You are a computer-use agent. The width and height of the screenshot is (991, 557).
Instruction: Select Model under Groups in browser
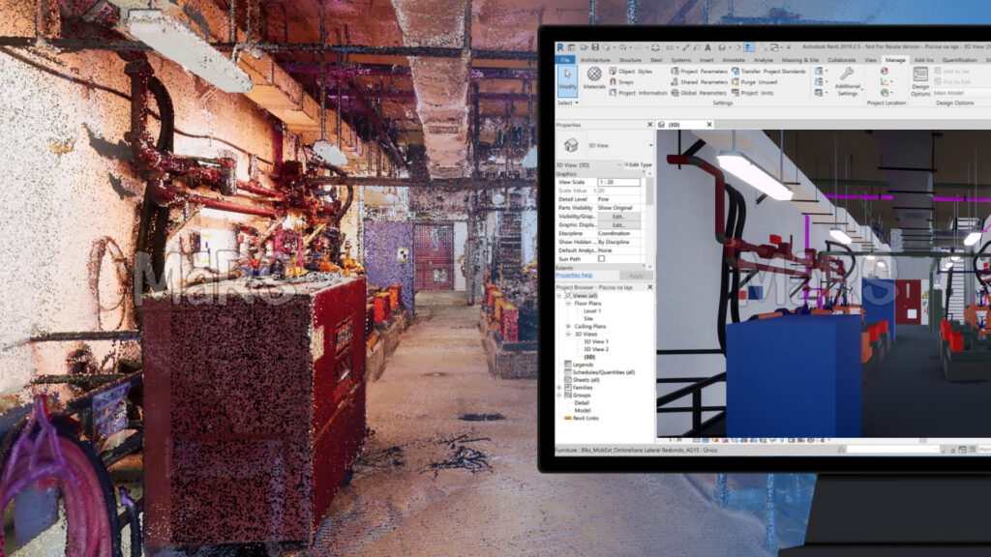coord(582,410)
